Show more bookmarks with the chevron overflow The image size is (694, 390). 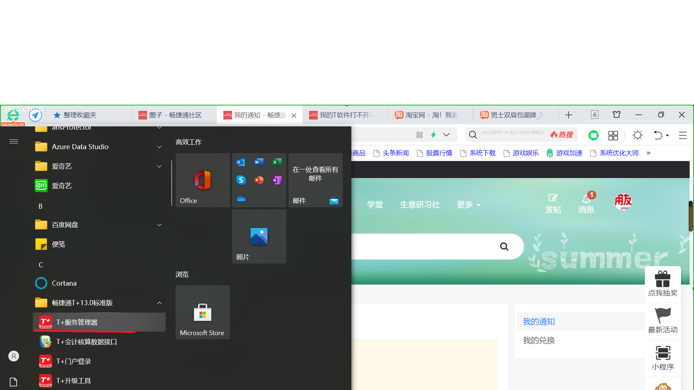[649, 153]
